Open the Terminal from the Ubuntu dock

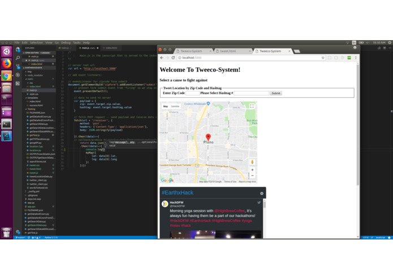pos(7,124)
